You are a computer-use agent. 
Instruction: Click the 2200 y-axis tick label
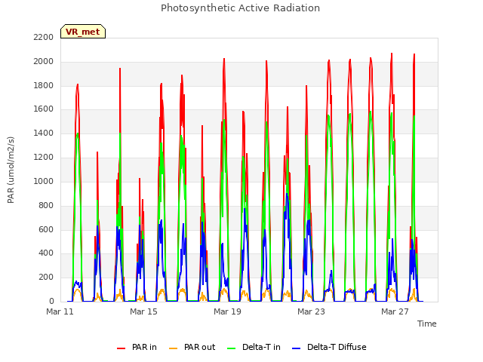click(44, 37)
